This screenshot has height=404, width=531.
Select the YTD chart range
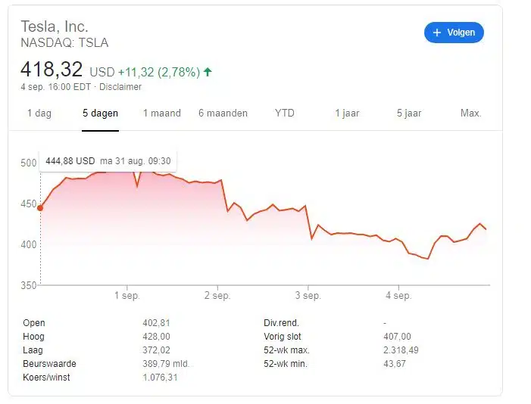point(284,113)
